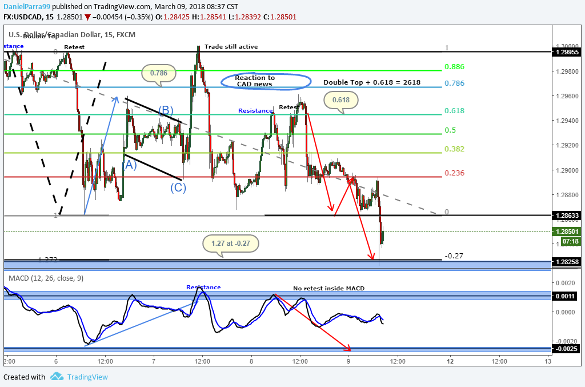Click 'No retest inside MACD' note
The image size is (585, 387).
pos(328,289)
